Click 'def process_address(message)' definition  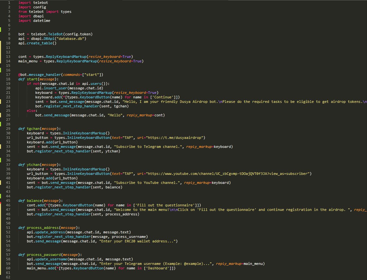(x=49, y=228)
